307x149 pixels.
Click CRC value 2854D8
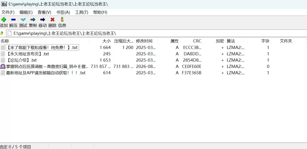point(192,60)
